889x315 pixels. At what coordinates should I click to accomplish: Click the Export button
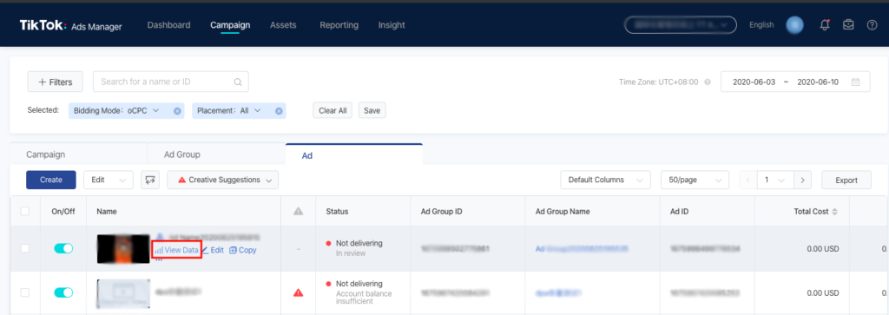tap(846, 180)
